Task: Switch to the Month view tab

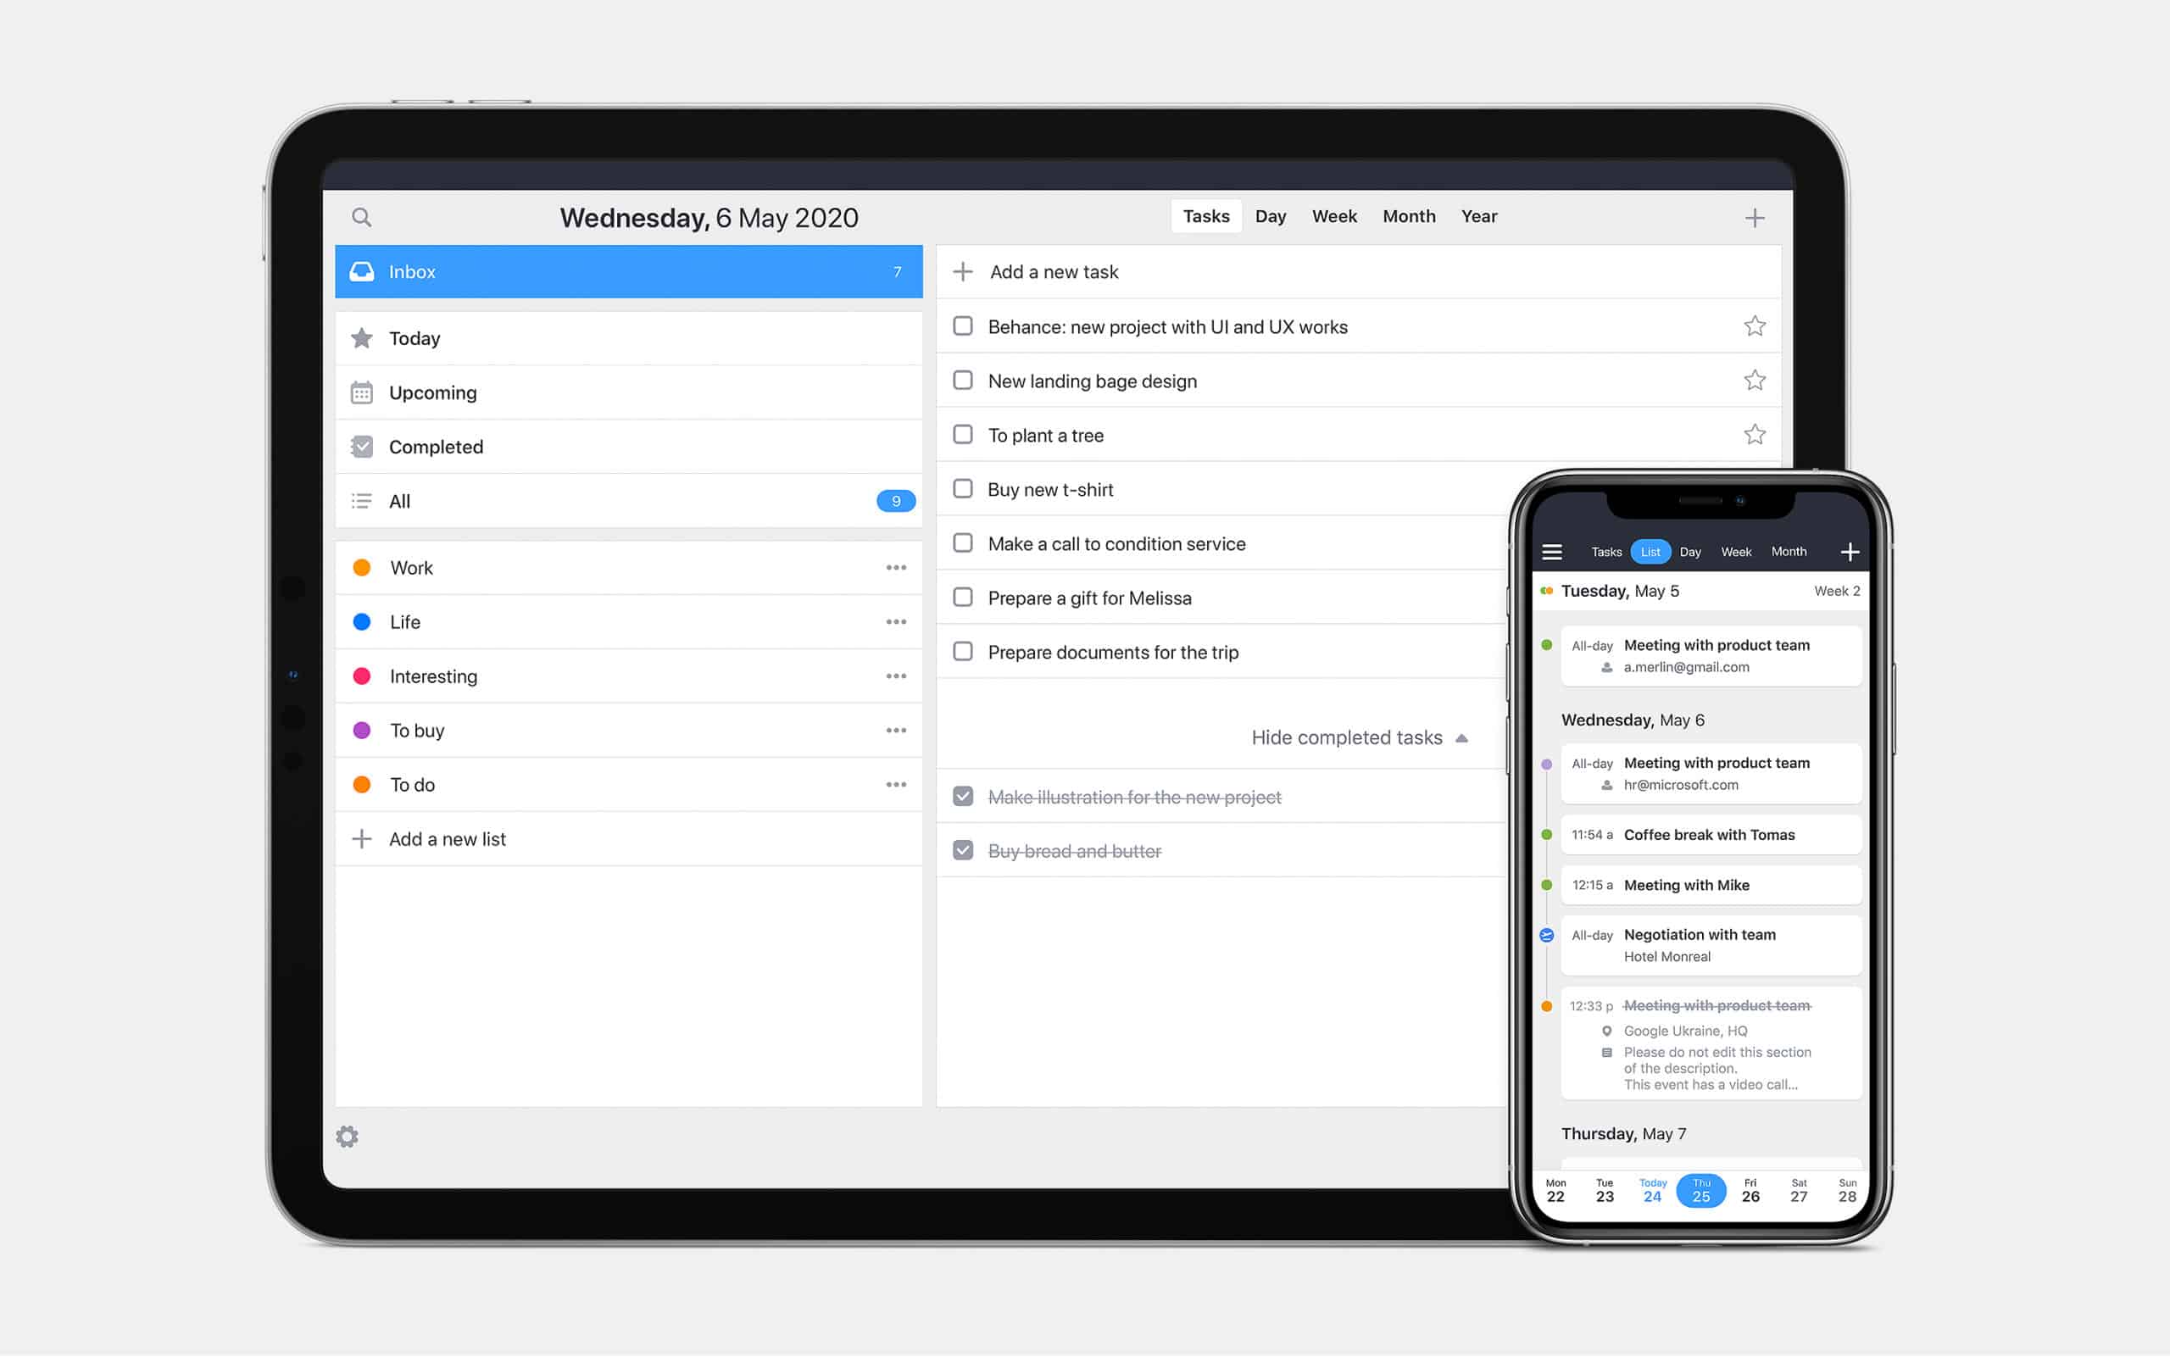Action: click(1407, 216)
